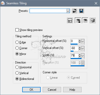
Task: Select the Edge tiling method
Action: 17,42
